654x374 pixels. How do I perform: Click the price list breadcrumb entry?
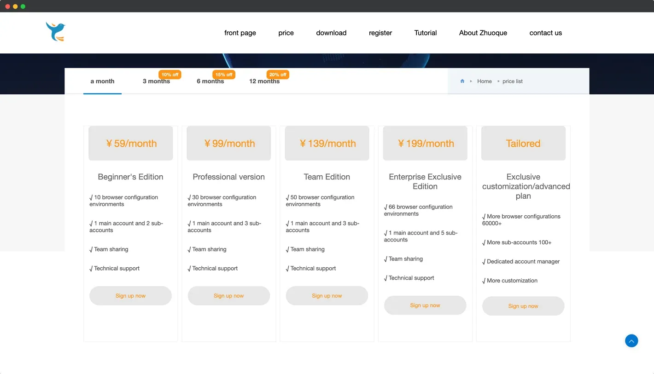tap(513, 81)
